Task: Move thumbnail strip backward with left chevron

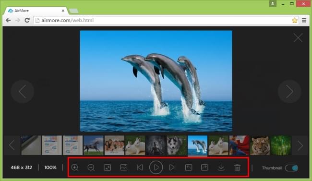Action: pos(12,145)
